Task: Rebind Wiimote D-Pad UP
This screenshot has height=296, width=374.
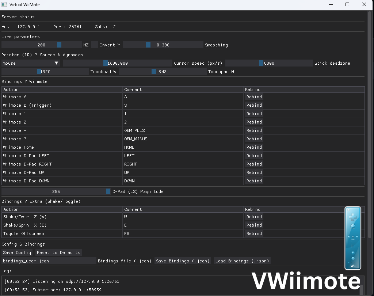Action: (x=254, y=172)
